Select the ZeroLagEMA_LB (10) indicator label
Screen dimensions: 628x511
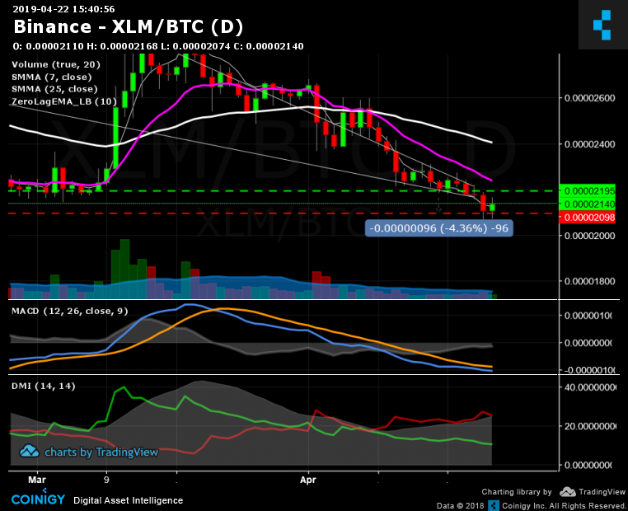pyautogui.click(x=64, y=101)
